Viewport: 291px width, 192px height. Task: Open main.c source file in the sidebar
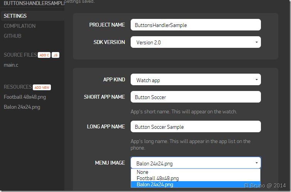(x=11, y=65)
